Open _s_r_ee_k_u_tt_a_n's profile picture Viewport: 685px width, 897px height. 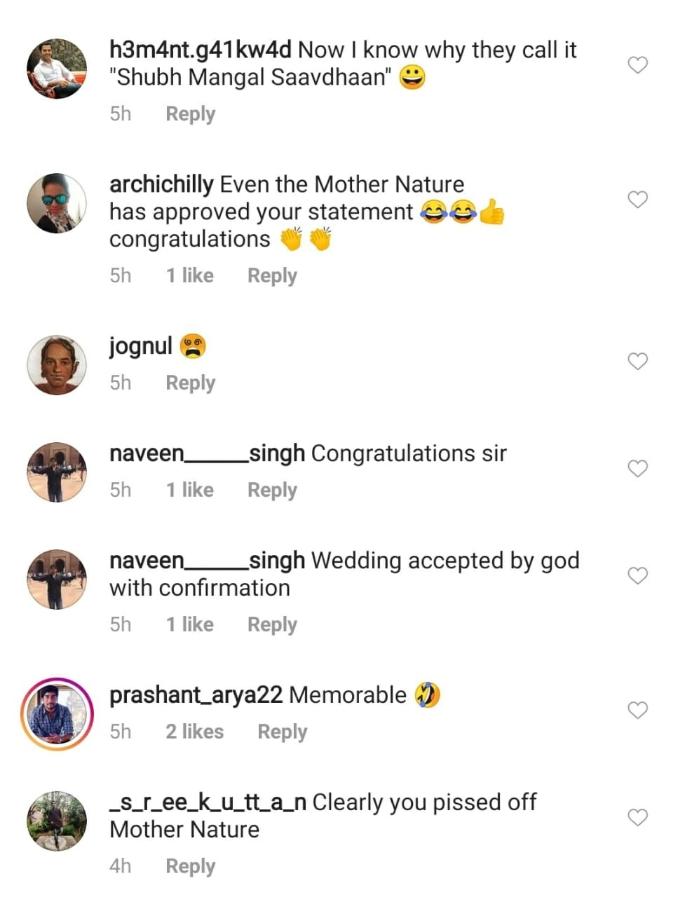coord(57,821)
